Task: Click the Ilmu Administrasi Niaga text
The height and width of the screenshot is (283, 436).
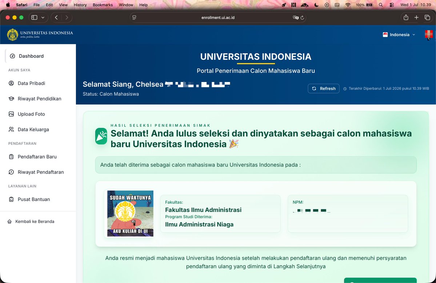Action: coord(199,225)
